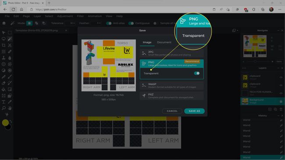Switch to the Document tab
The height and width of the screenshot is (160, 285).
click(x=164, y=42)
